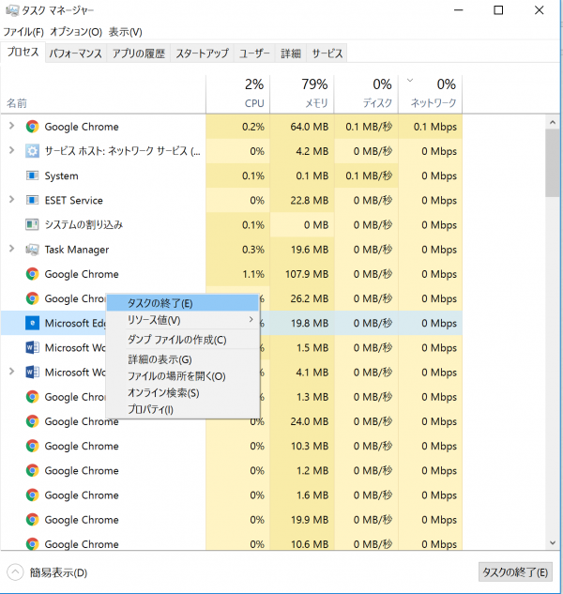Switch to the パフォーマンス tab
Screen dimensions: 563x594
(x=76, y=53)
